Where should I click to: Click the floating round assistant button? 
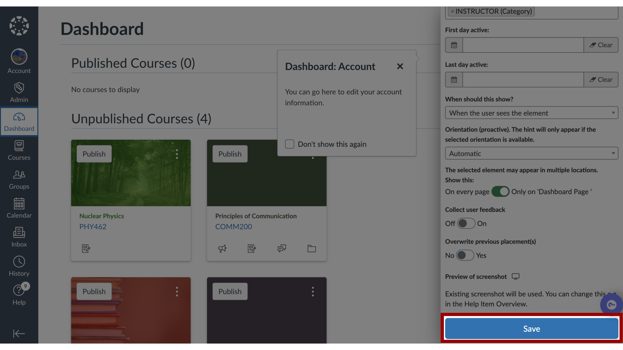tap(611, 305)
